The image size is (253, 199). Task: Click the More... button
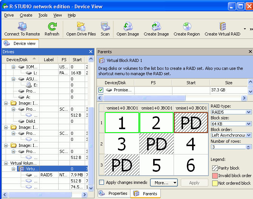point(164,183)
